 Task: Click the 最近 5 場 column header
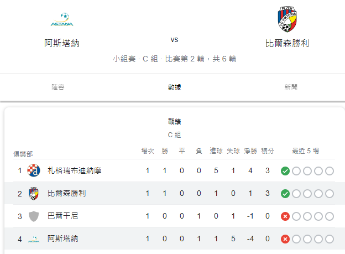point(305,151)
